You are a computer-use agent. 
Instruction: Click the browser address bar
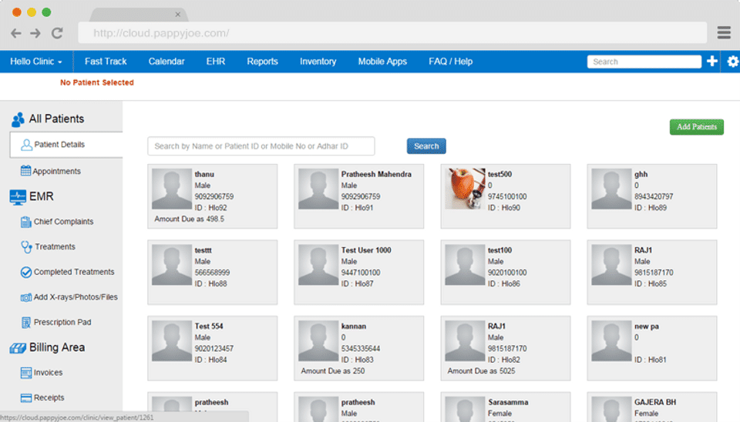(x=392, y=33)
